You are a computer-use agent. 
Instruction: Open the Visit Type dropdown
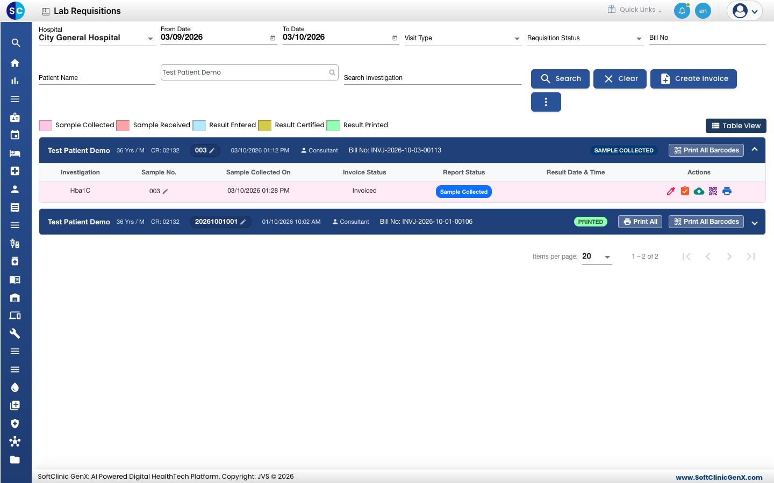[463, 38]
